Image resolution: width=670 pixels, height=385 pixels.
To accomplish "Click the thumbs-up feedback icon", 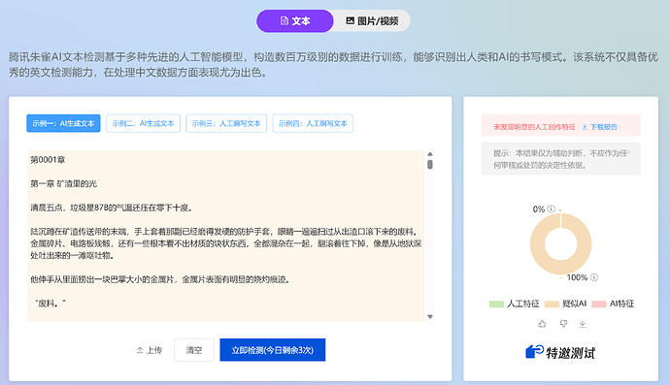I will (x=542, y=324).
